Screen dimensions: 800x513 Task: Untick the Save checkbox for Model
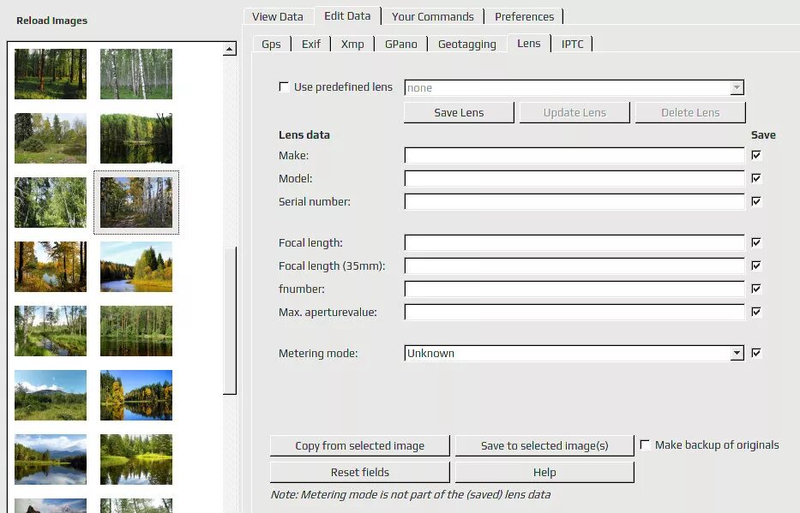(x=756, y=178)
